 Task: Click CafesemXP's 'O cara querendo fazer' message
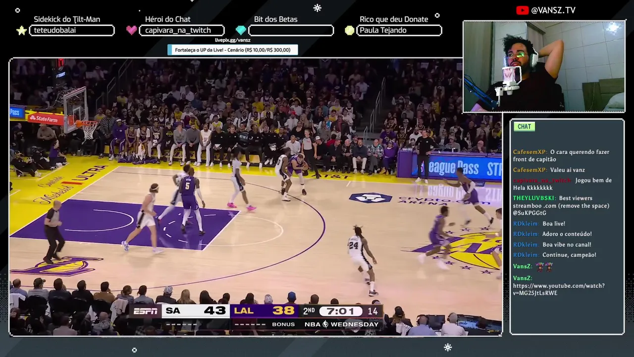tap(562, 156)
